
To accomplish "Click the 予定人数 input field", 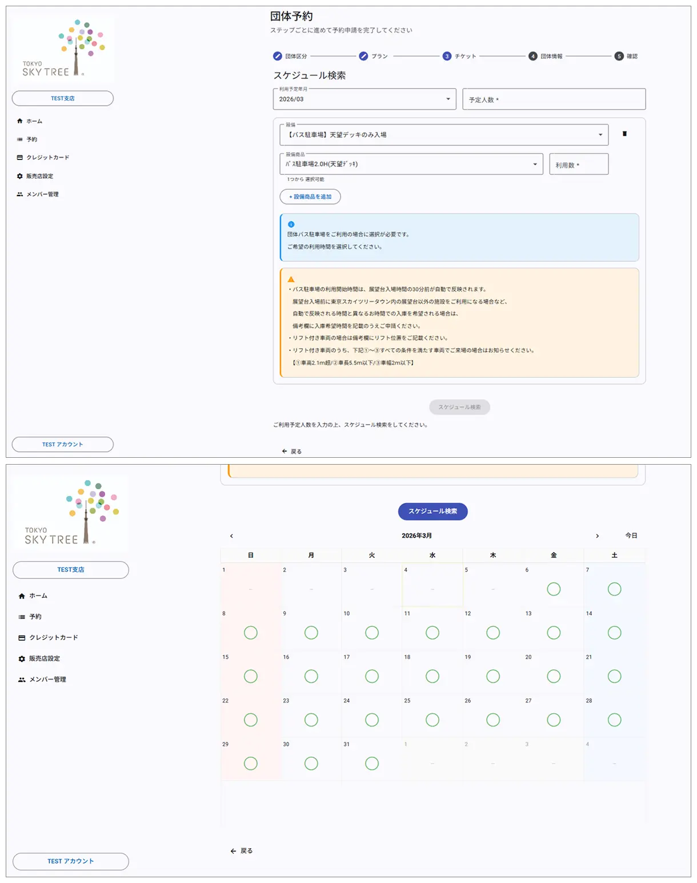I will click(x=554, y=99).
